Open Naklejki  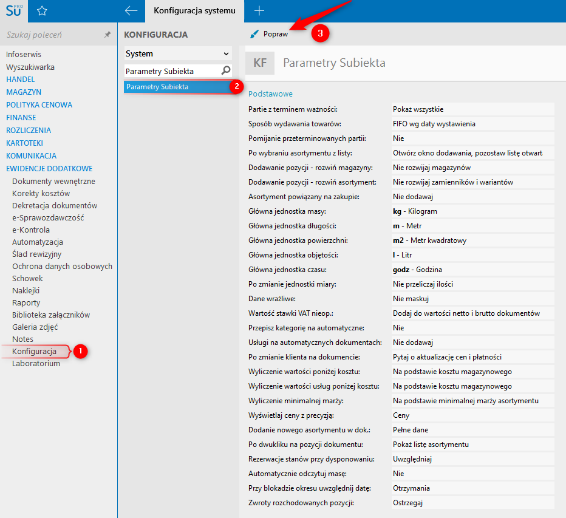(26, 291)
